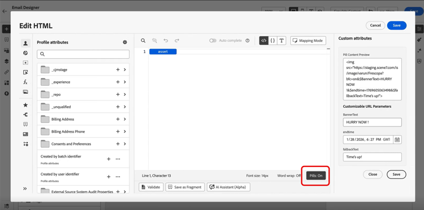424x210 pixels.
Task: Open the dynamic media icon below the fragments icon
Action: pyautogui.click(x=25, y=134)
